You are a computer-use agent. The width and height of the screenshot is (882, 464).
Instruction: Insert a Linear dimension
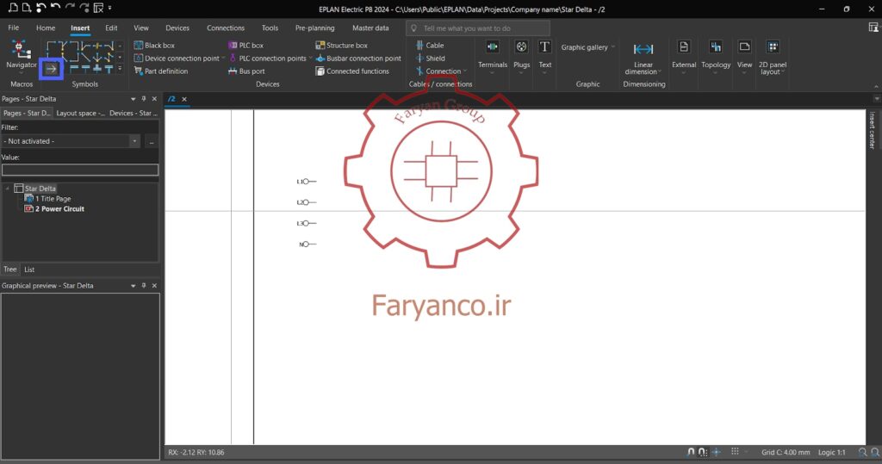(643, 58)
